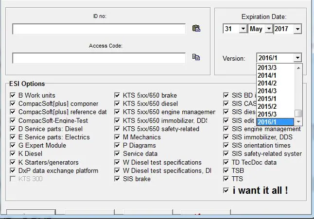The width and height of the screenshot is (314, 219).
Task: Focus the ID no input field
Action: [99, 29]
